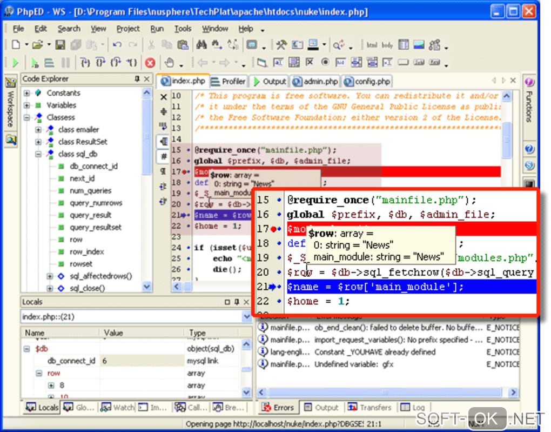Image resolution: width=551 pixels, height=432 pixels.
Task: Click the # icon in editor gutter
Action: (x=164, y=156)
